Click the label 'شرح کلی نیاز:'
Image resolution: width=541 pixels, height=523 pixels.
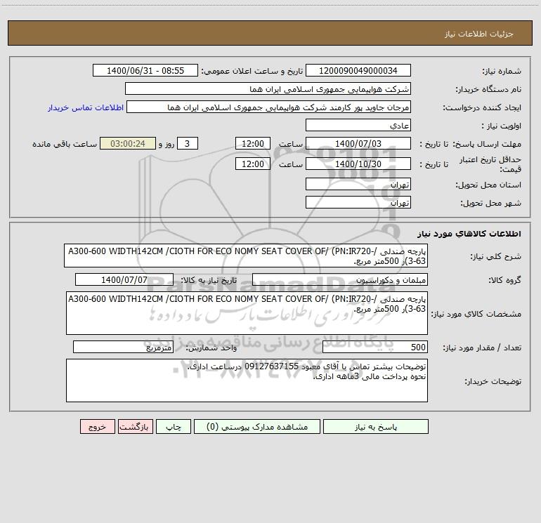496,256
